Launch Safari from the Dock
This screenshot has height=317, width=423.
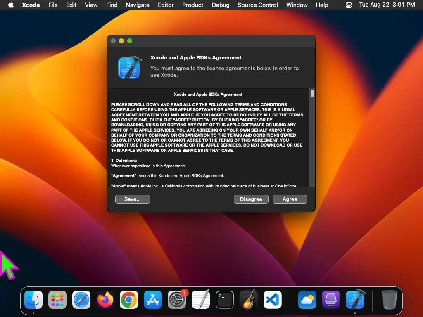[x=81, y=300]
